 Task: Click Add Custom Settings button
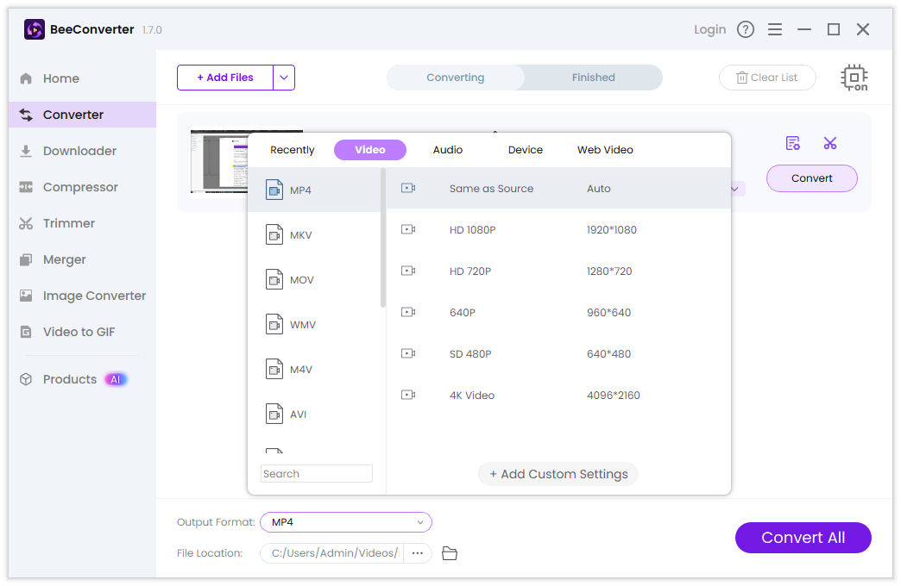coord(558,474)
